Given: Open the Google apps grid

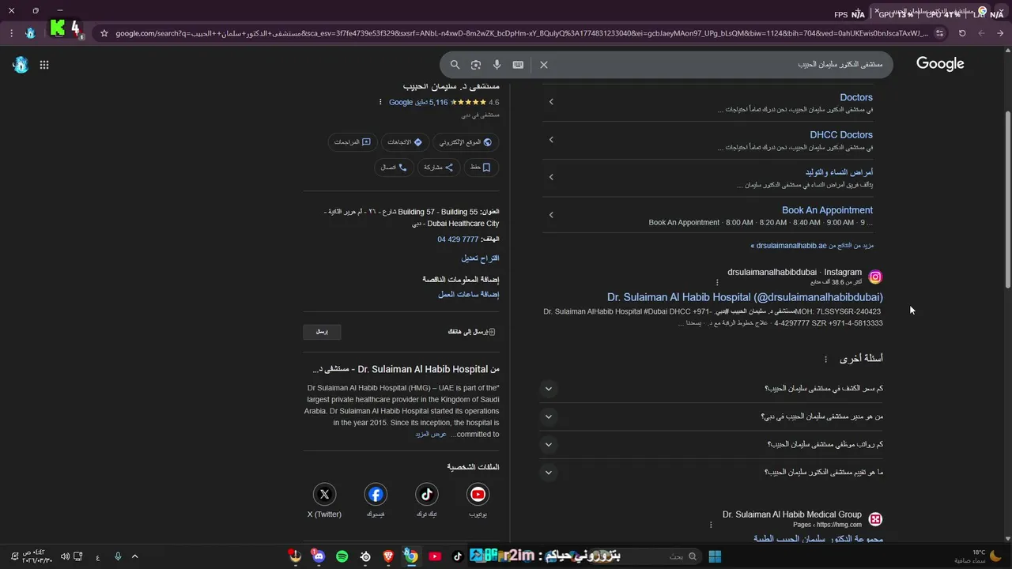Looking at the screenshot, I should pos(44,65).
